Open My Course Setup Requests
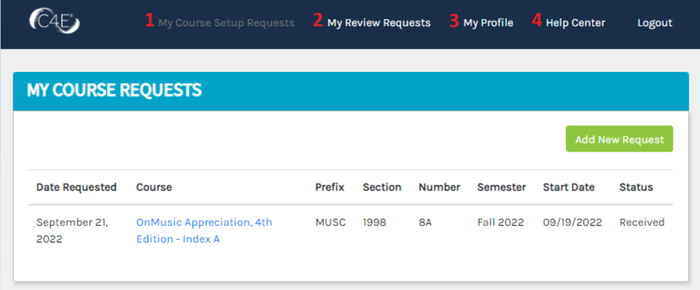Screen dimensions: 700x290 point(226,22)
